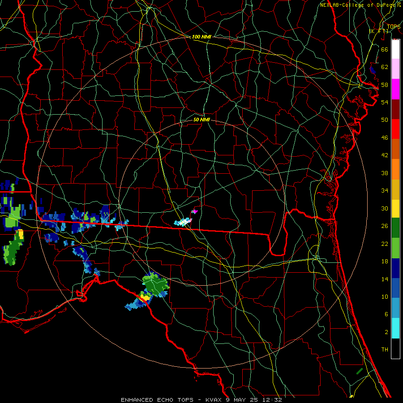The width and height of the screenshot is (403, 403).
Task: Click the navy blue legend swatch
Action: click(x=395, y=268)
